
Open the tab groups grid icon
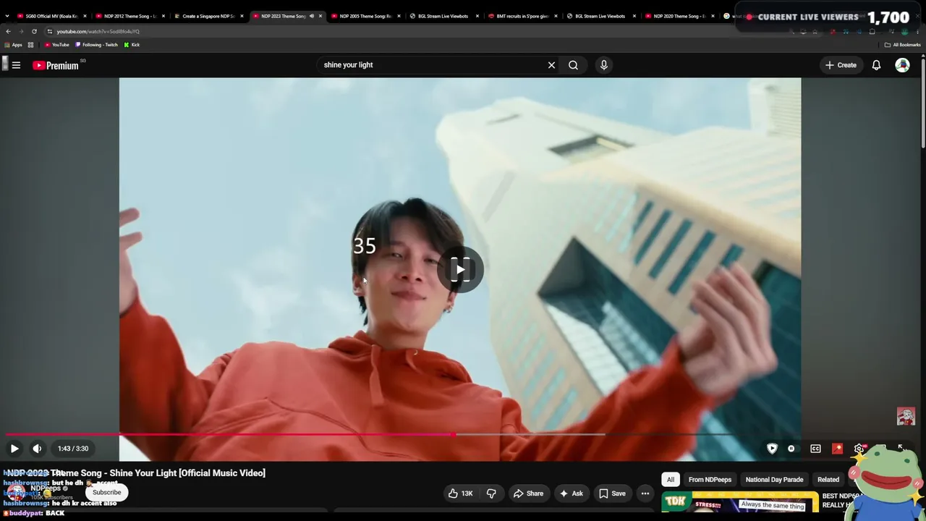click(x=30, y=45)
